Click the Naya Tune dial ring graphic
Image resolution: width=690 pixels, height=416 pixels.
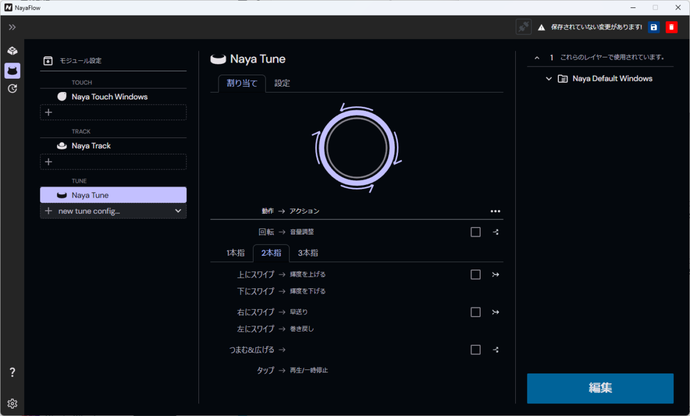point(356,147)
